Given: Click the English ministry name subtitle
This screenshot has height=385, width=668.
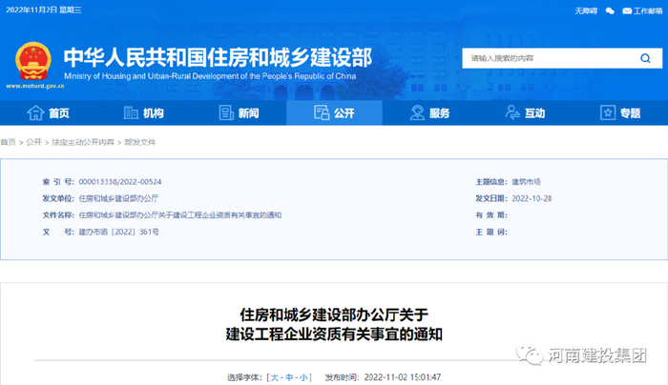Looking at the screenshot, I should [x=210, y=76].
